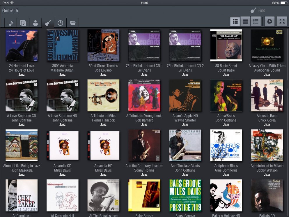This screenshot has width=289, height=217.
Task: Open the Ballads CD album cover
Action: (267, 195)
